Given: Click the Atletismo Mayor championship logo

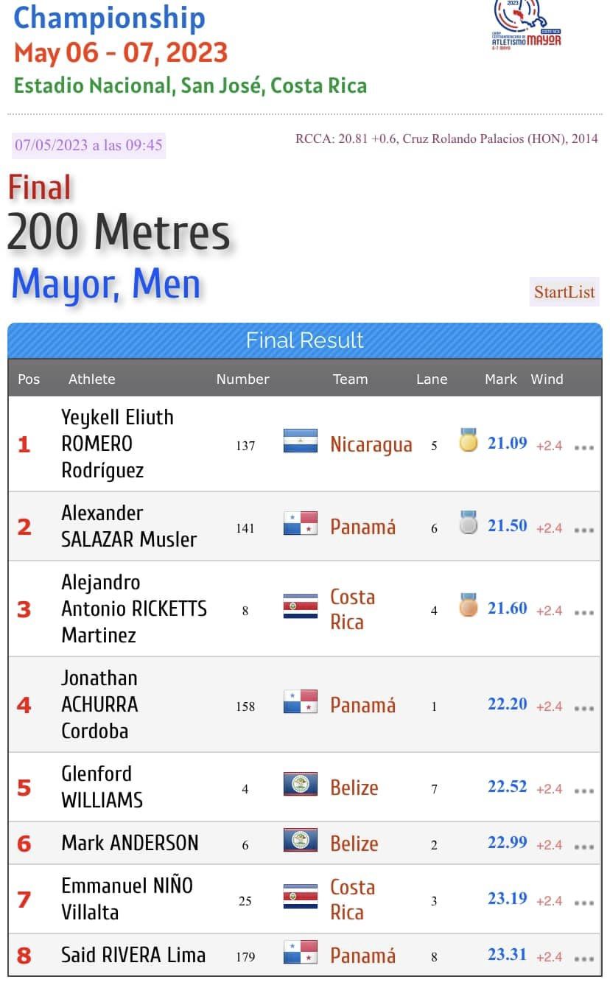Looking at the screenshot, I should tap(526, 25).
